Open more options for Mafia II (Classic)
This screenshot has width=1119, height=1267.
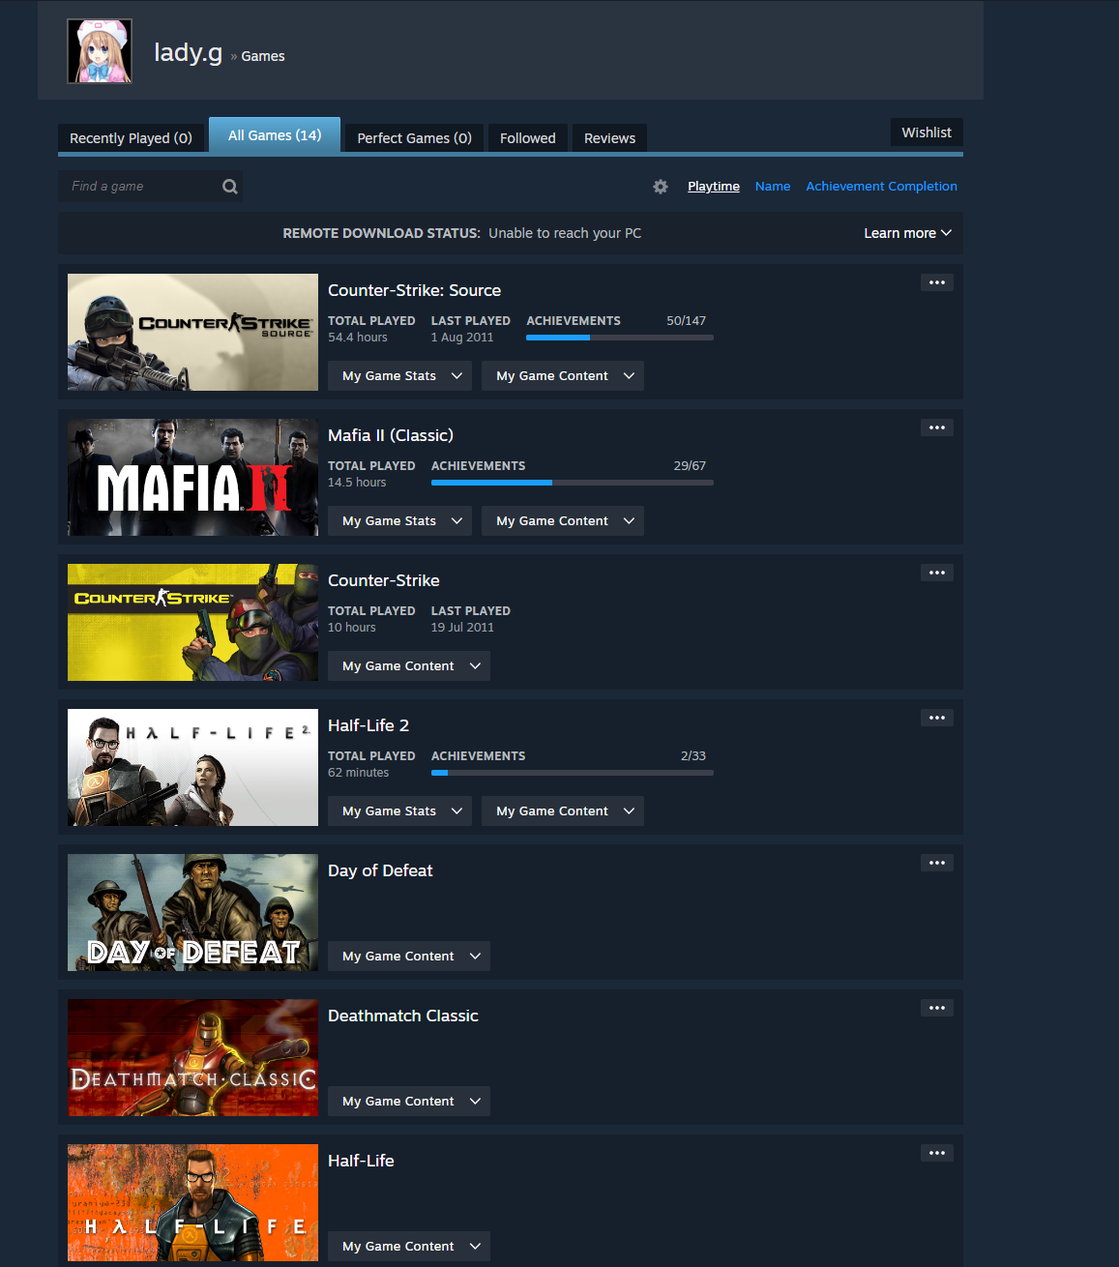tap(937, 427)
